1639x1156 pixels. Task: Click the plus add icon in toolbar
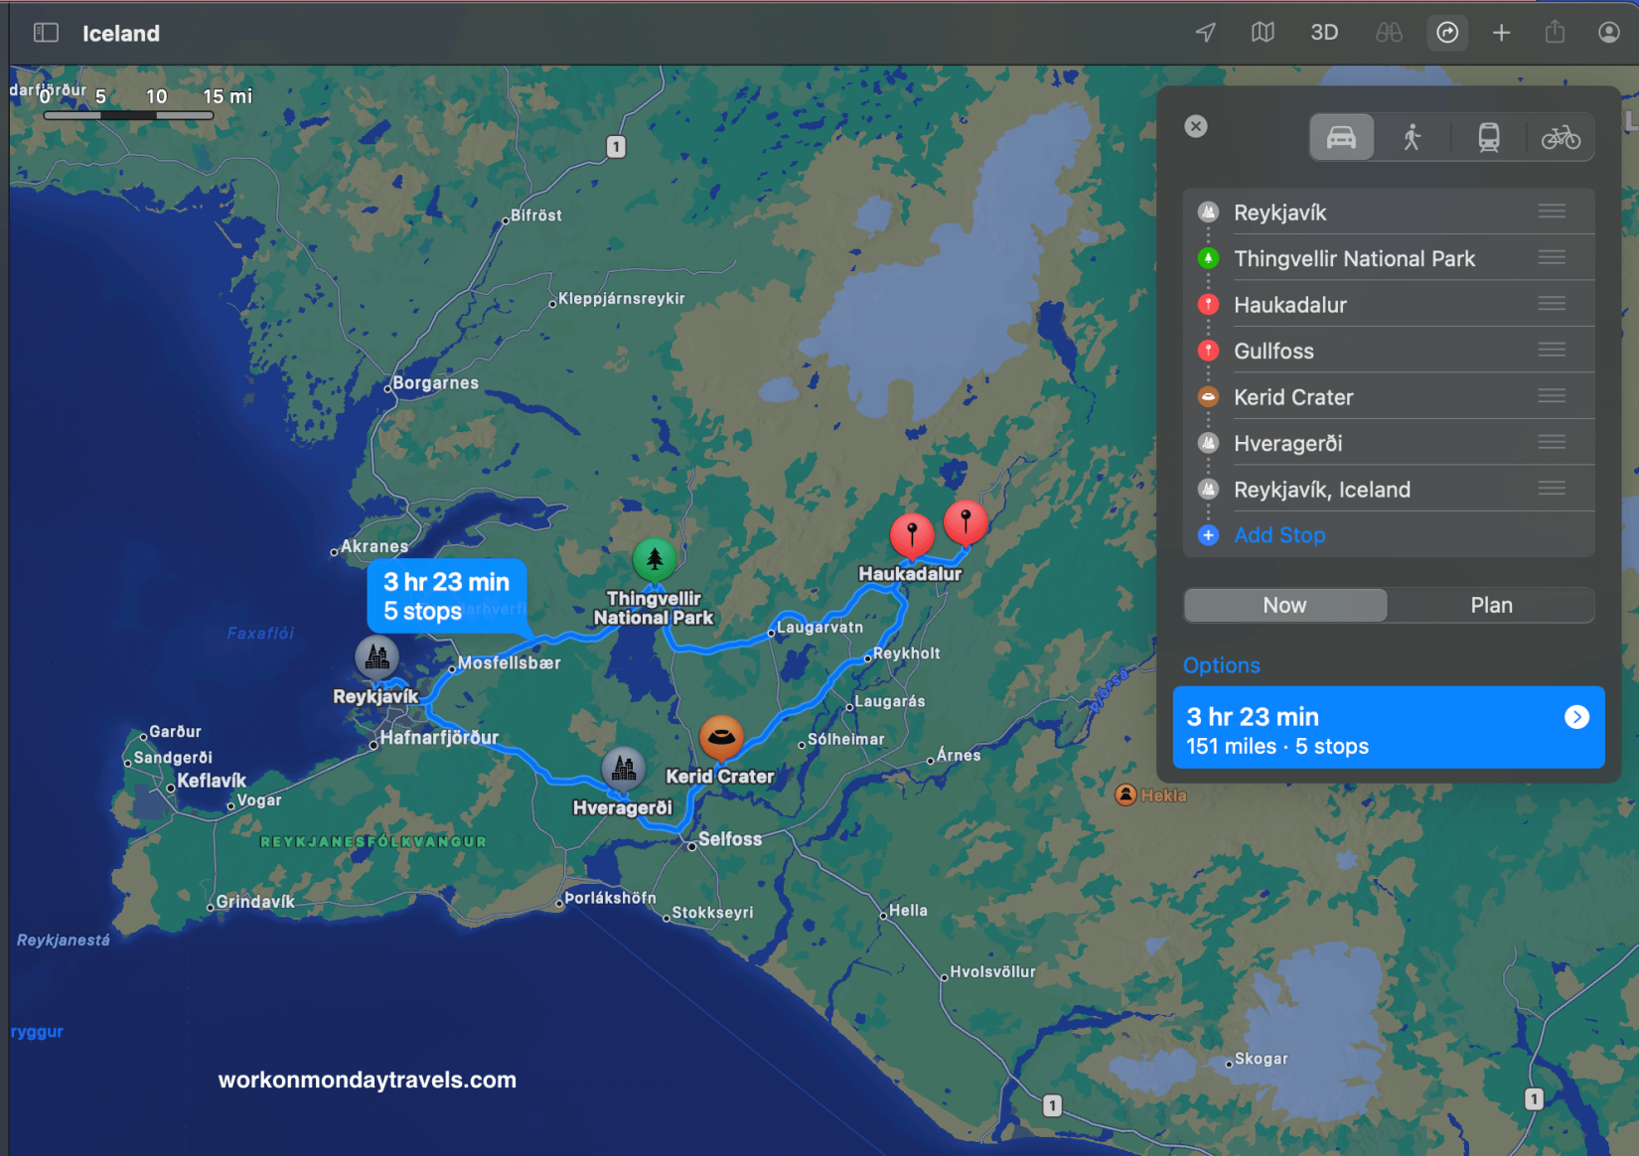[1501, 33]
